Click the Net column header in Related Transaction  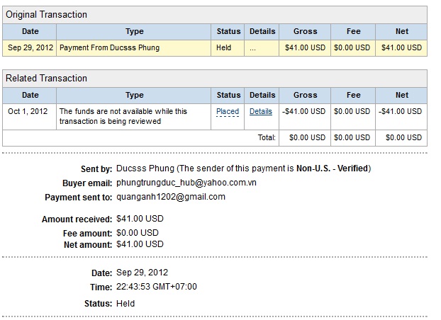[402, 95]
